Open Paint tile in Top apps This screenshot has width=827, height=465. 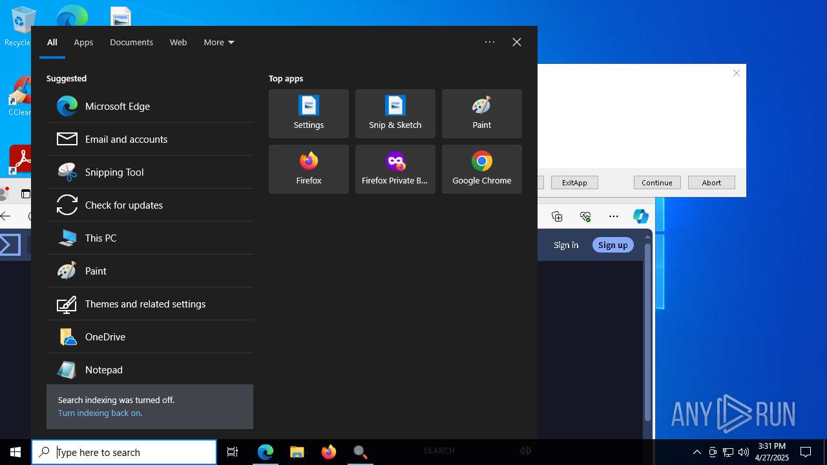pos(482,114)
